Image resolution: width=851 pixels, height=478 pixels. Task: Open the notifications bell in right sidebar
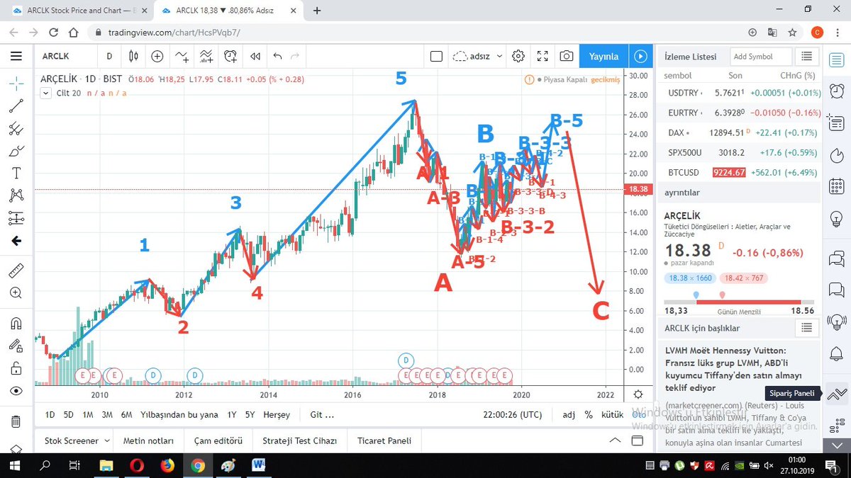pyautogui.click(x=837, y=353)
